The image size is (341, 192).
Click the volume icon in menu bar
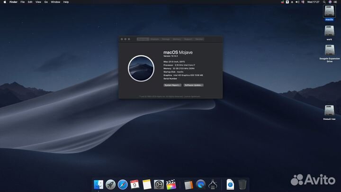point(297,2)
